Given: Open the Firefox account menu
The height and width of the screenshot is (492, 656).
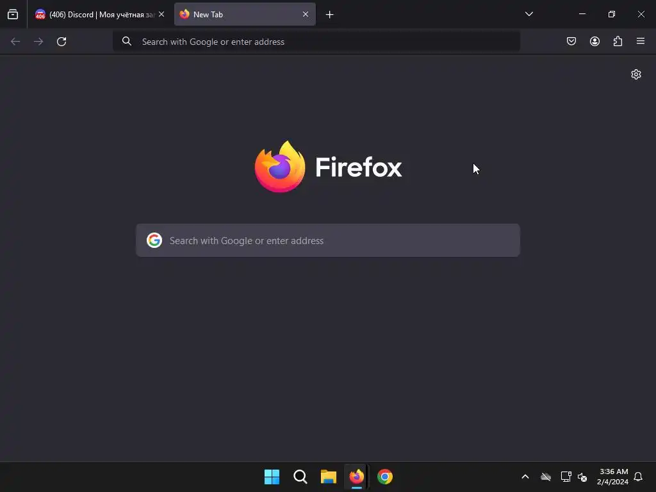Looking at the screenshot, I should coord(595,41).
